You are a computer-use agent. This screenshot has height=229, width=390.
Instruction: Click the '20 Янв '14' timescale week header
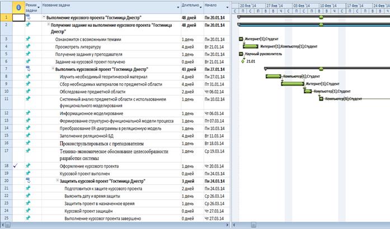click(x=252, y=6)
